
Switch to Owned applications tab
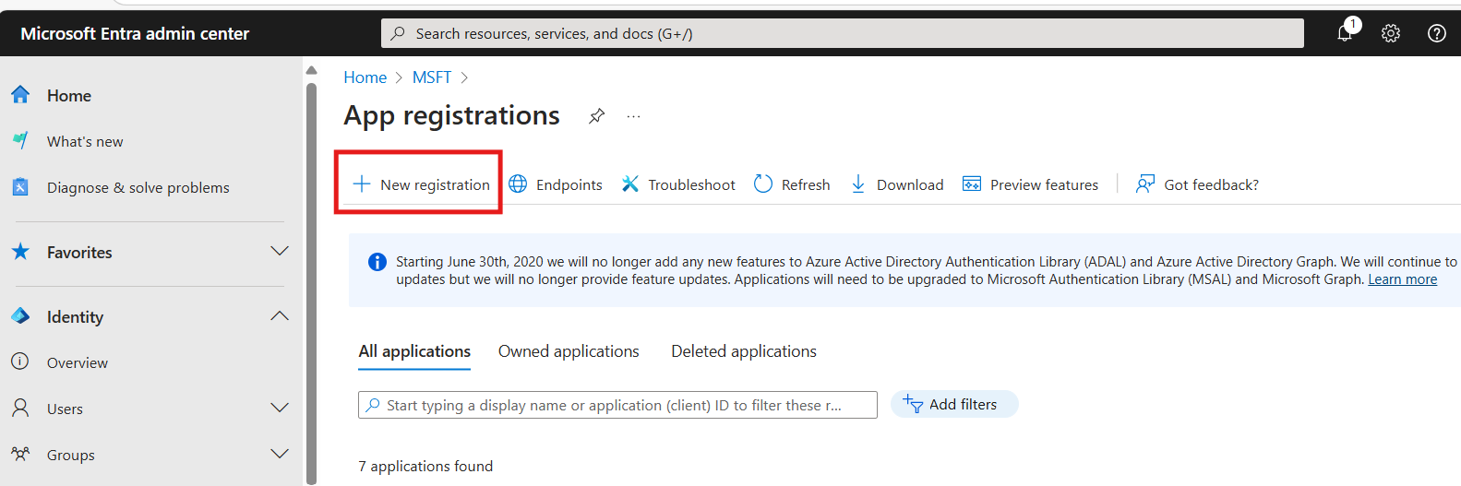[x=569, y=351]
